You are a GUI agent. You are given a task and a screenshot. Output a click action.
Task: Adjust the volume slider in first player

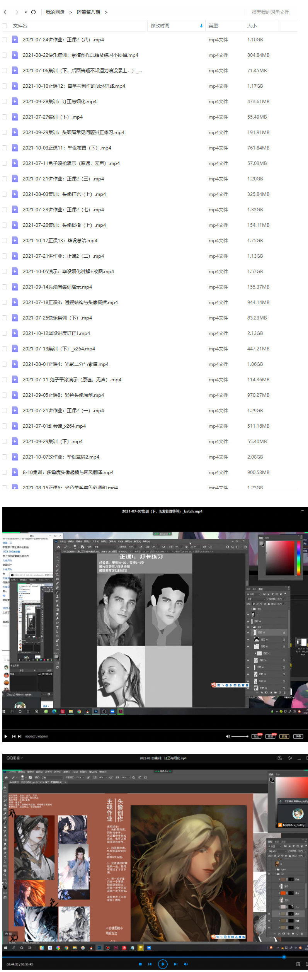coord(240,736)
